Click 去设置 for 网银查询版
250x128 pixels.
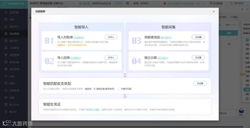click(x=198, y=37)
